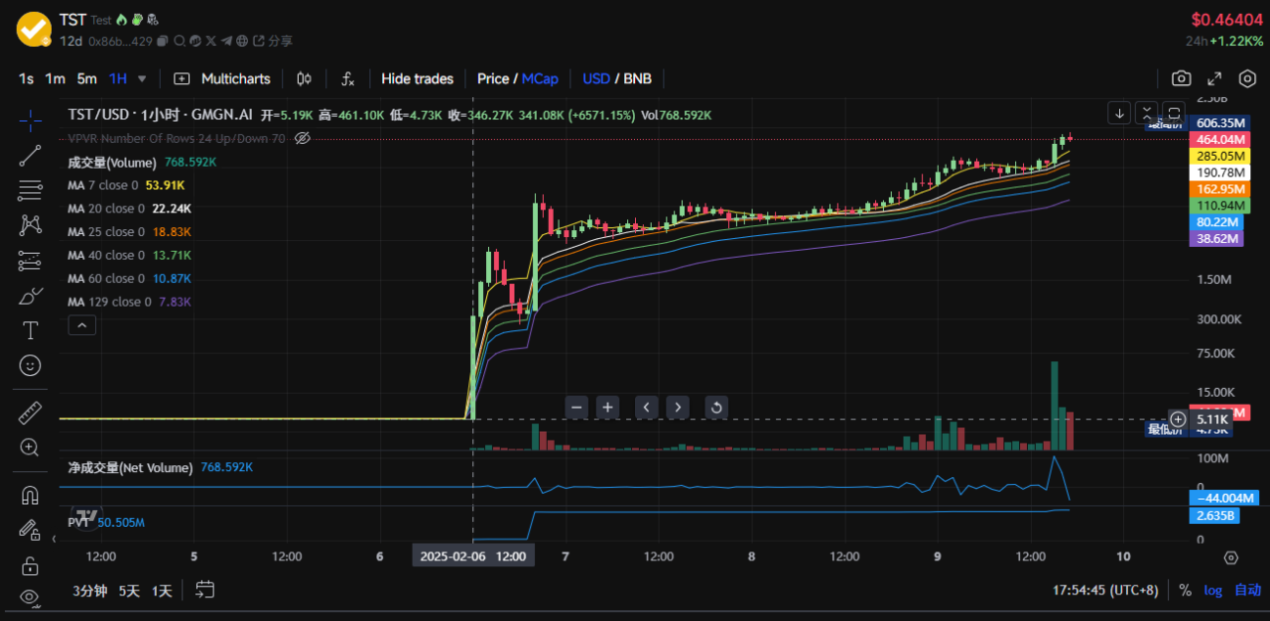Open the candlestick chart type selector
Screen dimensions: 1270x621
coord(305,78)
